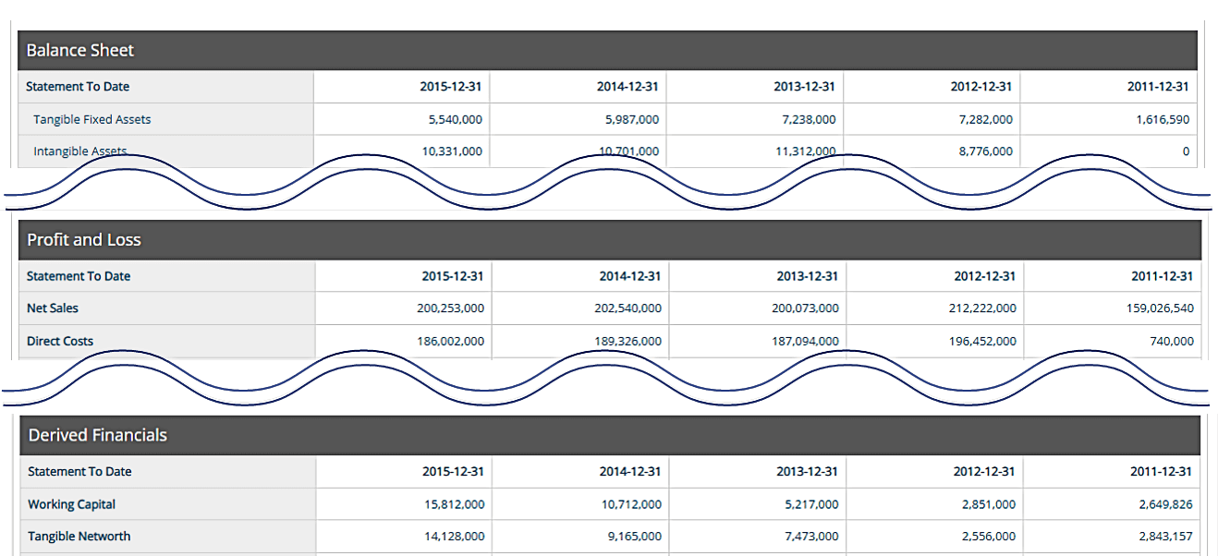Image resolution: width=1218 pixels, height=556 pixels.
Task: Click 2011-12-31 header in Profit and Loss
Action: coord(1163,276)
